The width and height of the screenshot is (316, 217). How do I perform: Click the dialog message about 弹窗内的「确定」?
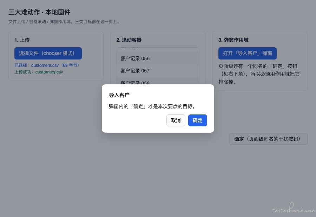pos(152,106)
